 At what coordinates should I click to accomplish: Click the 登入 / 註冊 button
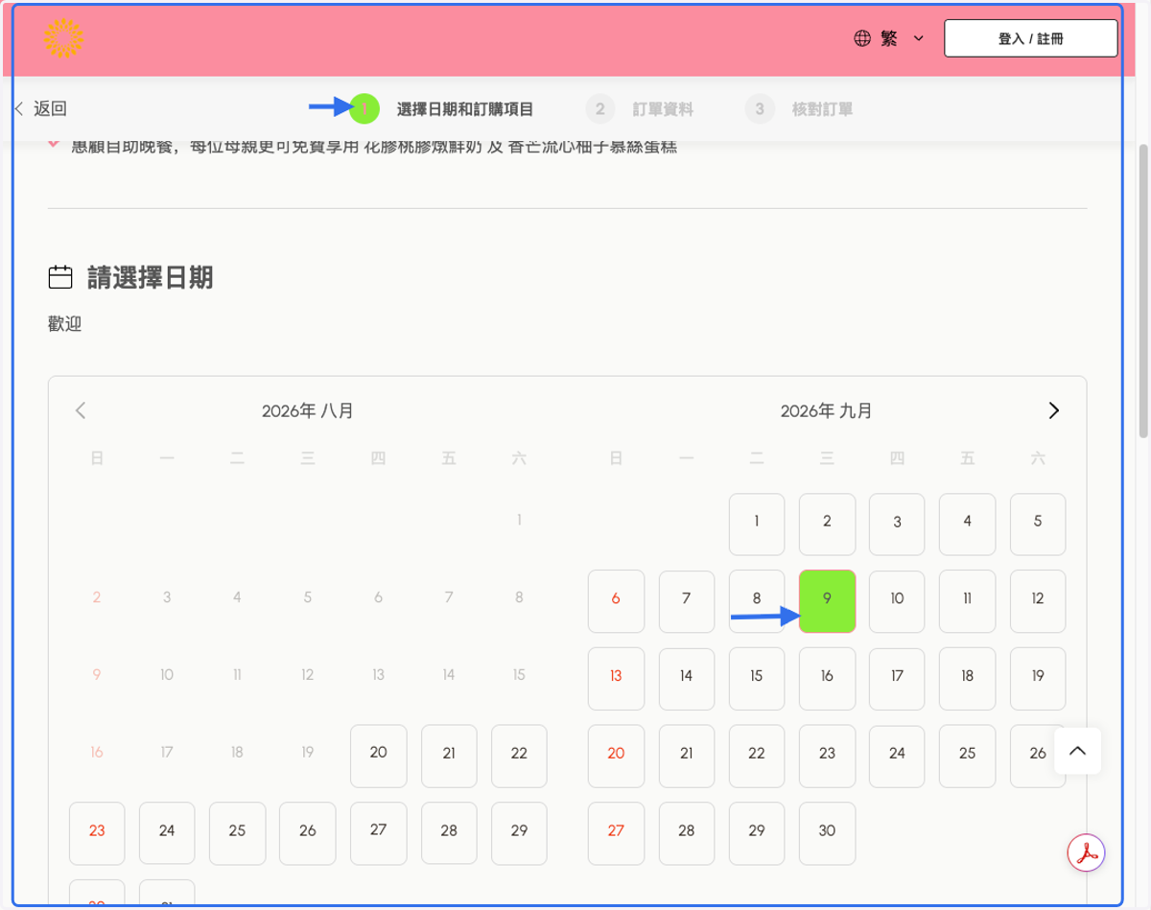click(x=1031, y=38)
